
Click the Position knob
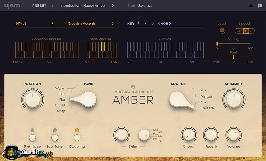pyautogui.click(x=33, y=99)
